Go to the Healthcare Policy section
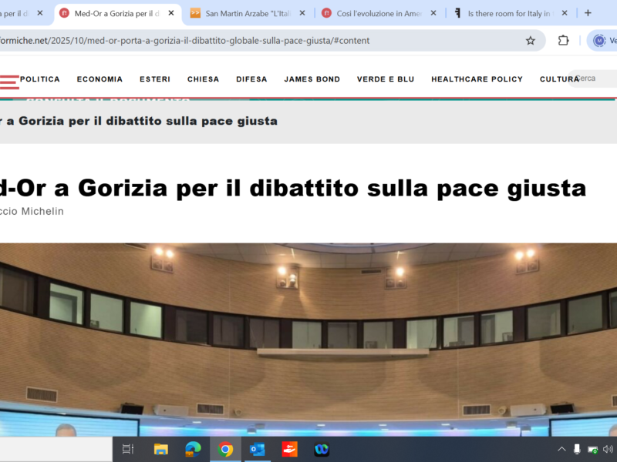 pos(477,79)
